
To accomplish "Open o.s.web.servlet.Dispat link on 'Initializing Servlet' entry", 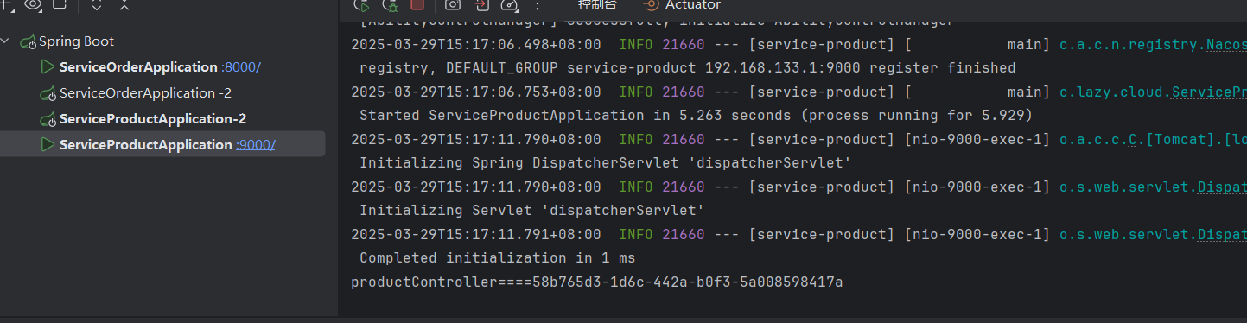I will click(1153, 187).
